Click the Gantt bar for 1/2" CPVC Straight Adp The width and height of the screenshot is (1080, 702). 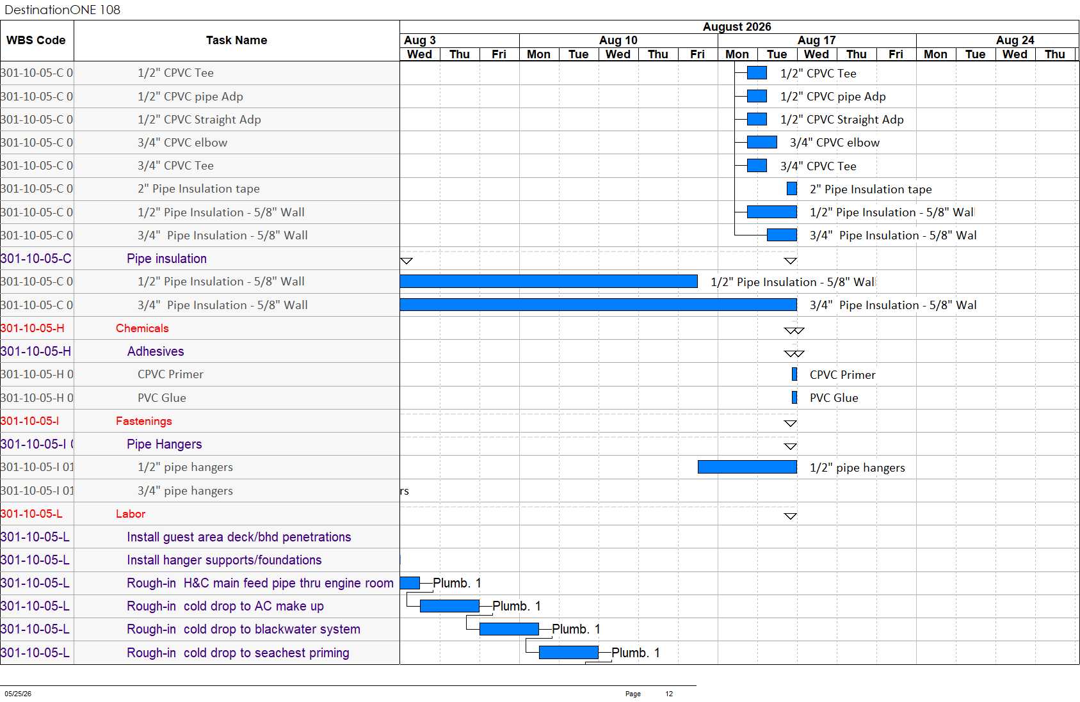click(x=757, y=119)
